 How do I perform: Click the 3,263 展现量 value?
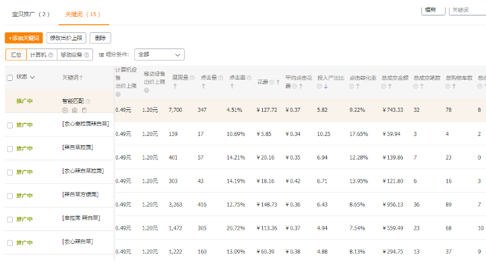pos(175,205)
